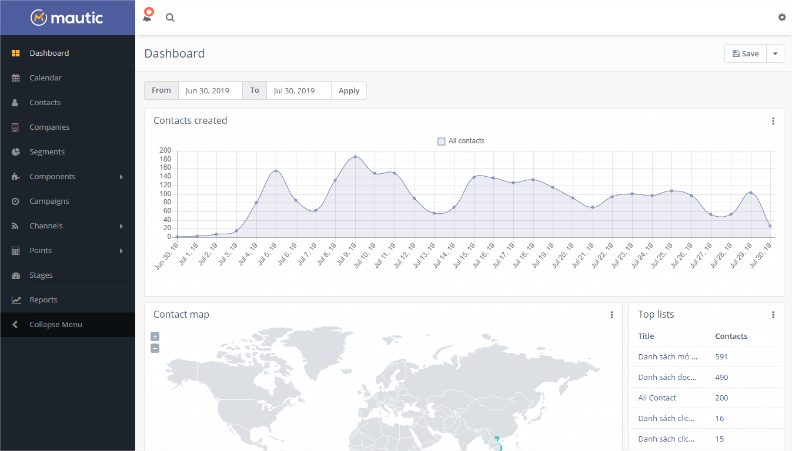The width and height of the screenshot is (792, 451).
Task: Open the Stages section
Action: [x=41, y=275]
